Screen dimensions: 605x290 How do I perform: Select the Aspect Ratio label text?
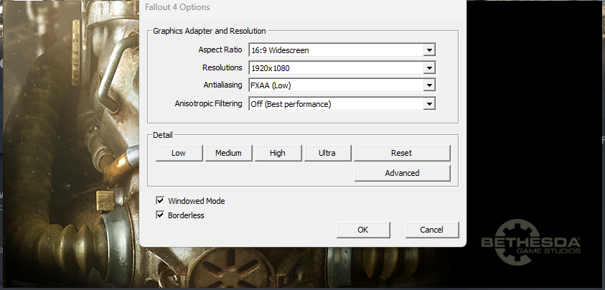click(x=220, y=50)
